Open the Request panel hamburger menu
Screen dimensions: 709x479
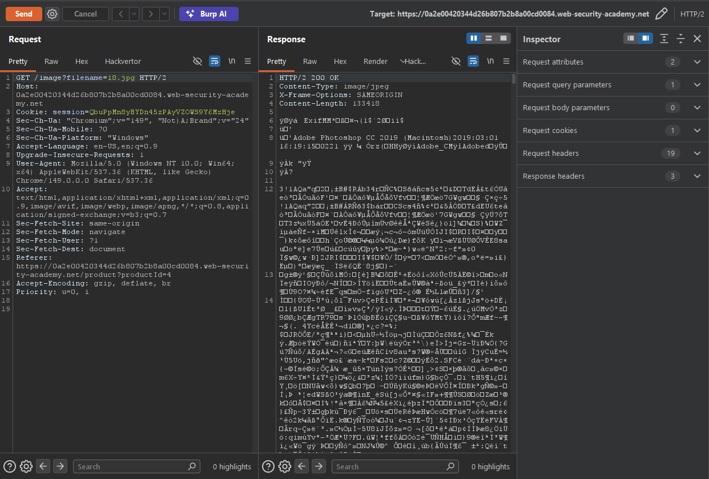tap(248, 61)
